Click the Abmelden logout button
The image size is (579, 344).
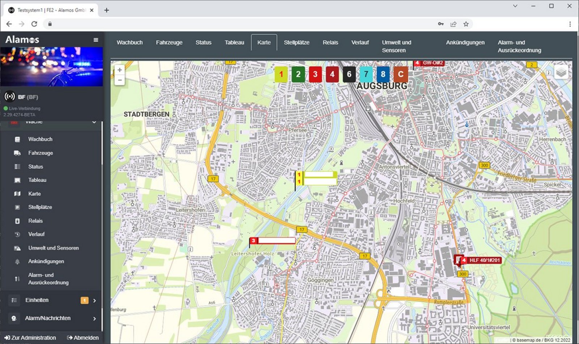point(83,338)
